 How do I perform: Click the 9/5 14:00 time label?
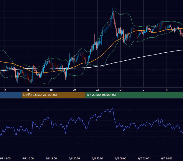point(5,158)
